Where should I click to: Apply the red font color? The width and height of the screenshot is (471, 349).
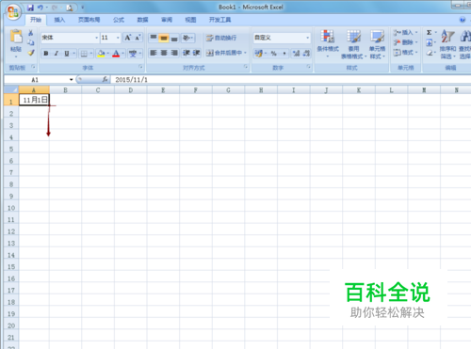click(x=116, y=54)
